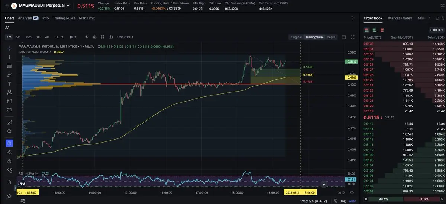Image resolution: width=446 pixels, height=204 pixels.
Task: Enter fullscreen chart mode
Action: pos(353,37)
